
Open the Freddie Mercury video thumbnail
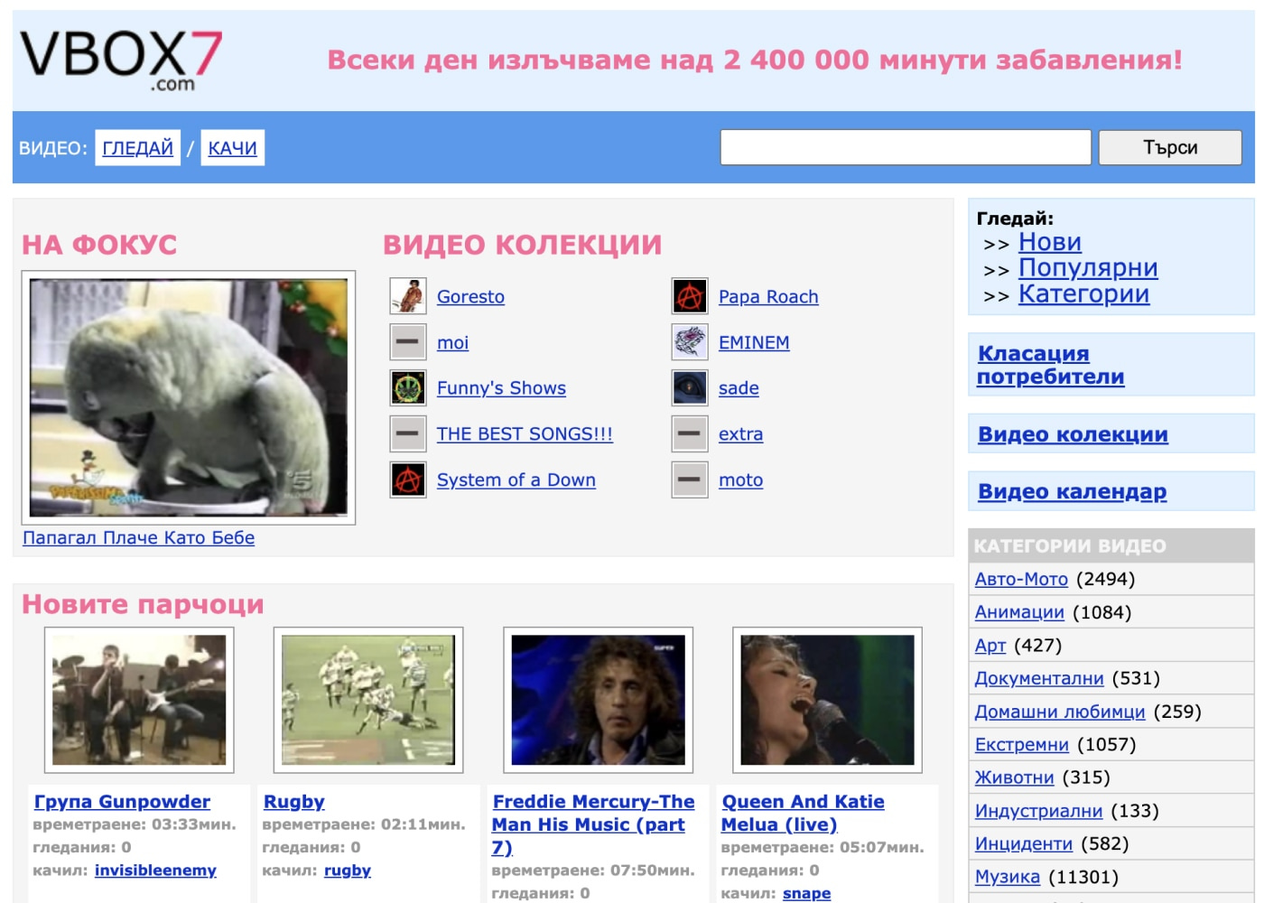[x=598, y=700]
